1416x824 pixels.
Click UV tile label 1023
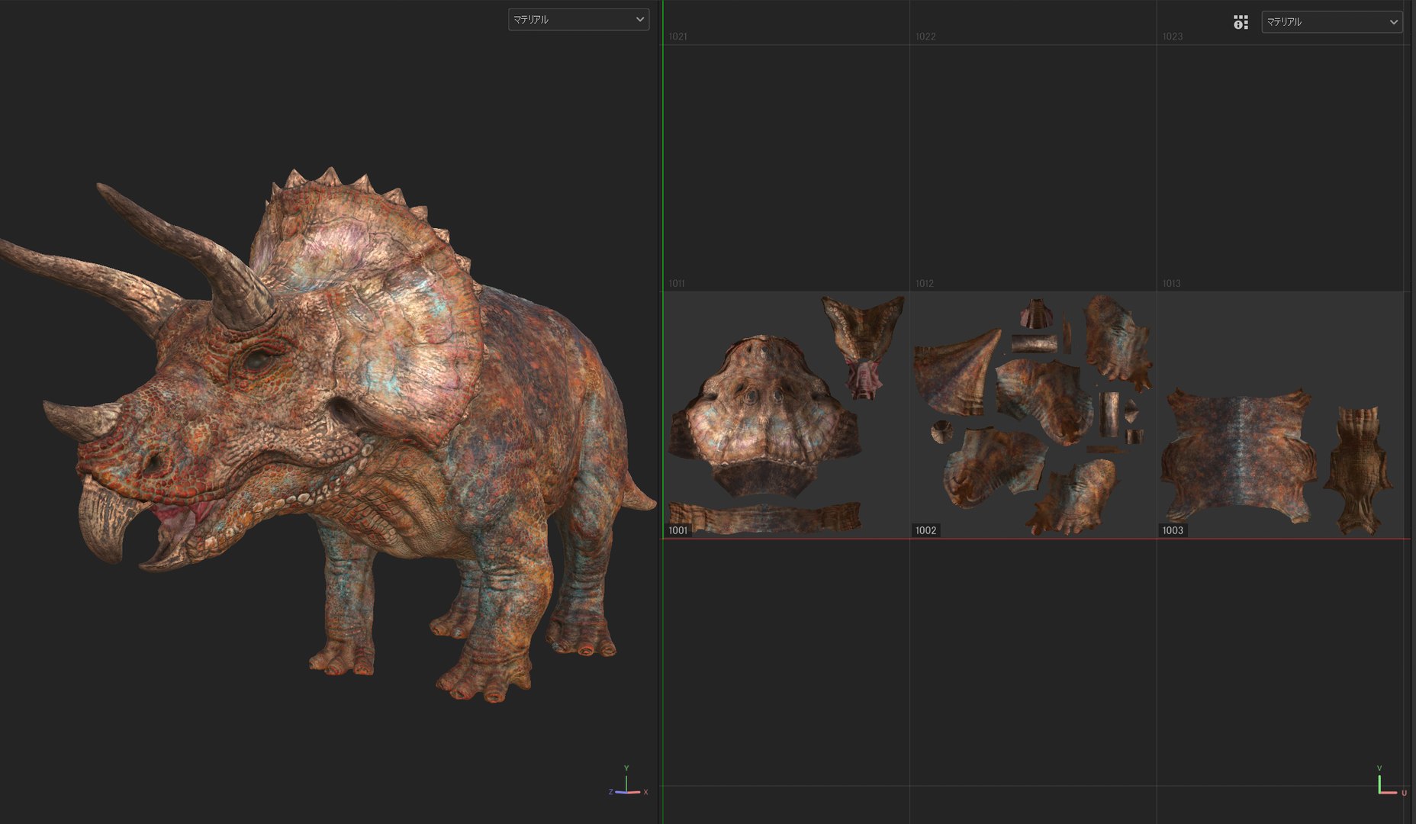1173,37
